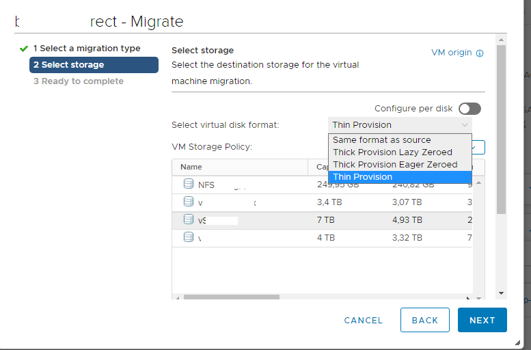This screenshot has height=350, width=531.
Task: Click the 3,32 TB value cell
Action: coord(407,237)
